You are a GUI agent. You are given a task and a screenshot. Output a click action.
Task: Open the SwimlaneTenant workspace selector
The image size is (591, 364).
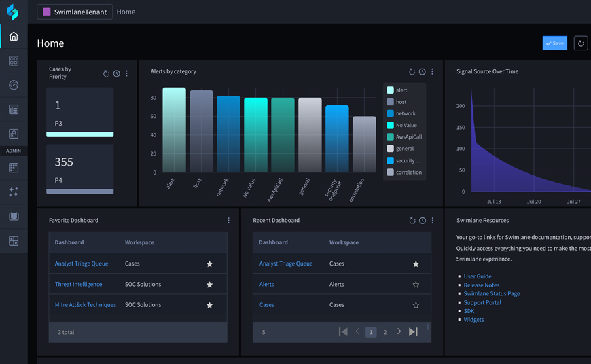click(x=75, y=12)
